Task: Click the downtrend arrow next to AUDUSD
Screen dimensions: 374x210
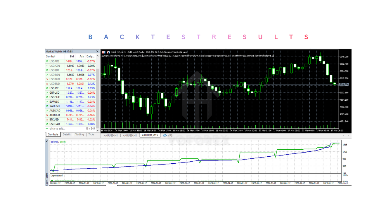Action: tap(47, 115)
